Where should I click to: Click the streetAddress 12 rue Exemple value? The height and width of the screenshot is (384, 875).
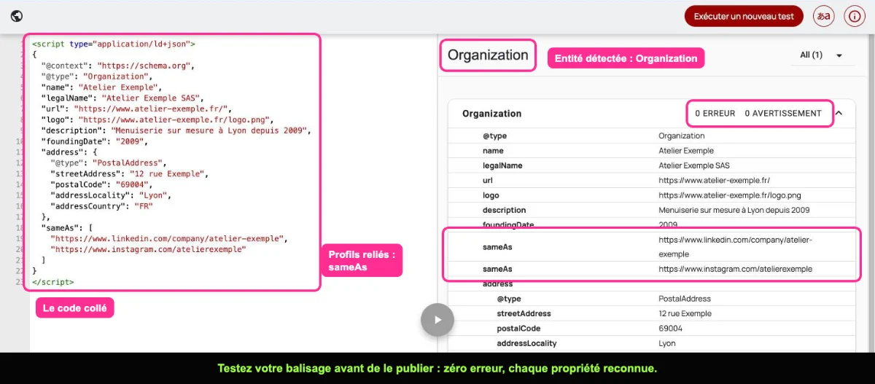point(685,313)
